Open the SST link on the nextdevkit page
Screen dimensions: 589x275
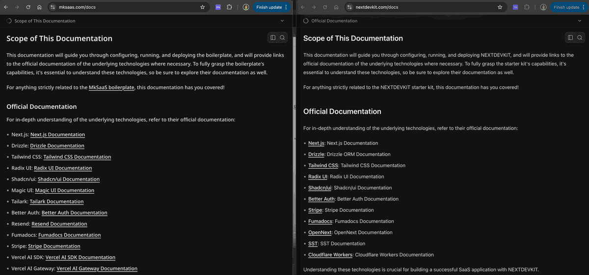coord(313,244)
